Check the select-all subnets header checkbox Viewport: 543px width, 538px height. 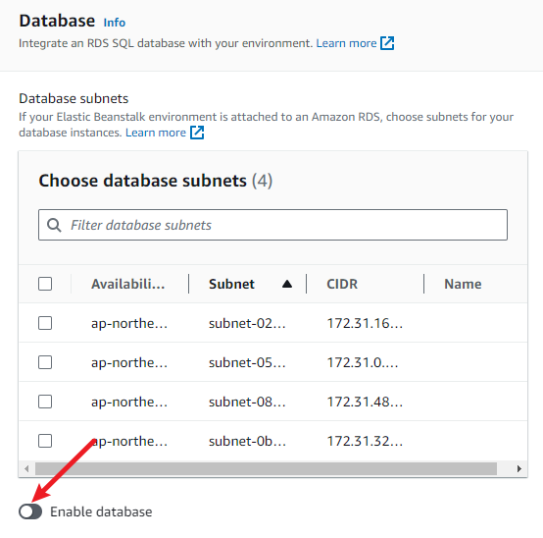[x=45, y=284]
